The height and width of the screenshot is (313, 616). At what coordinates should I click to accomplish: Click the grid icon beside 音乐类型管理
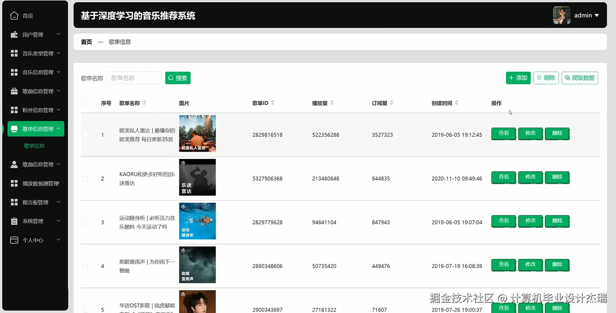pyautogui.click(x=14, y=53)
